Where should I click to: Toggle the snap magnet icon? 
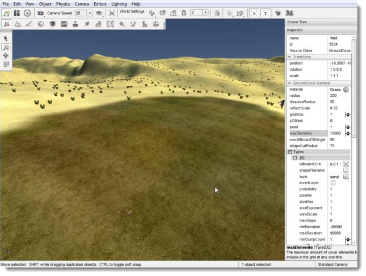[x=184, y=12]
